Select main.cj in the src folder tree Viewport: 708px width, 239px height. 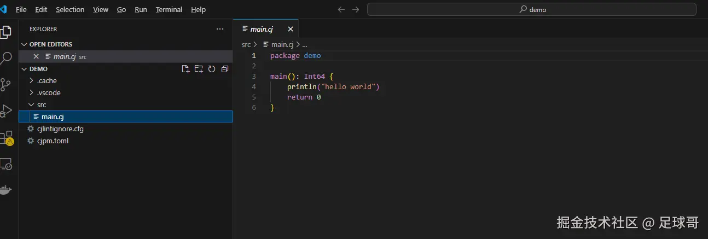[x=125, y=116]
